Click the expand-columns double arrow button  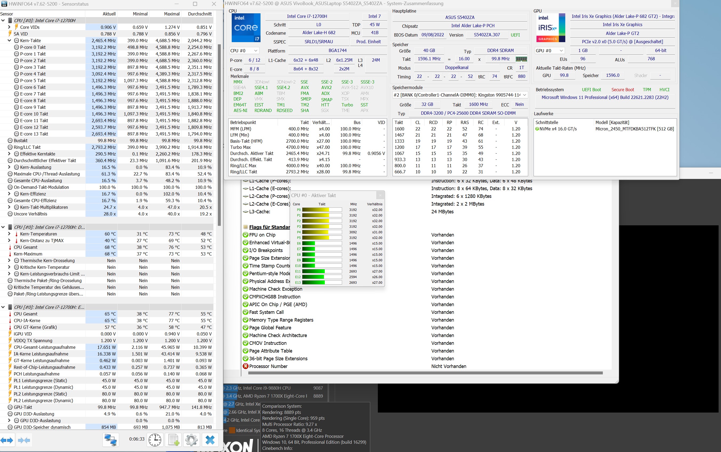[7, 440]
